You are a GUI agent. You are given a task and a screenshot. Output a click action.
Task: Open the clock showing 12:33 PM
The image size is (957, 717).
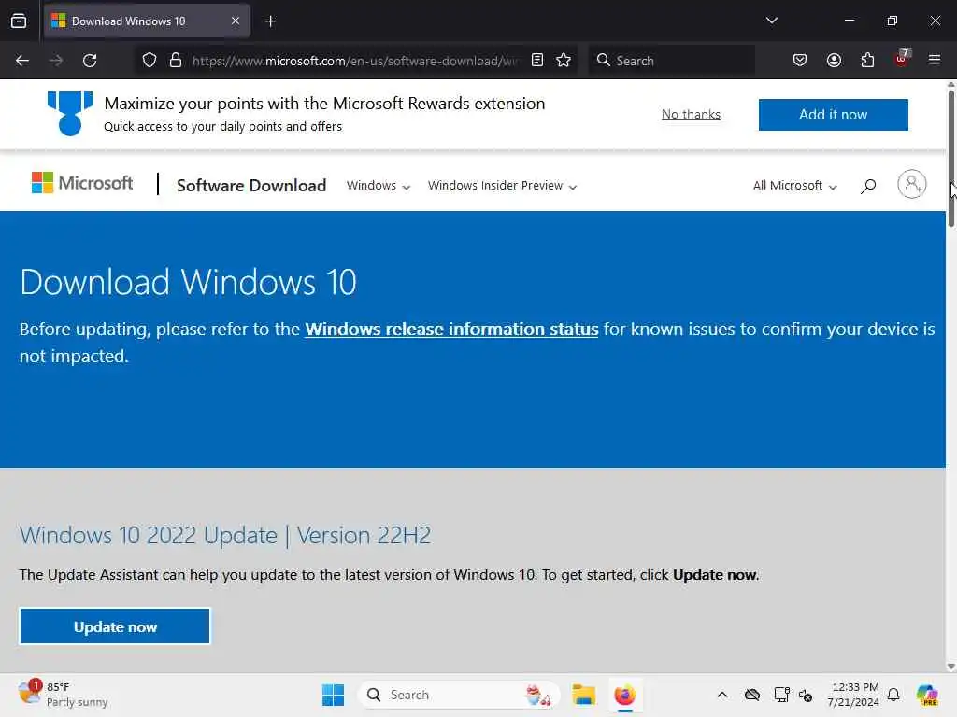point(853,695)
